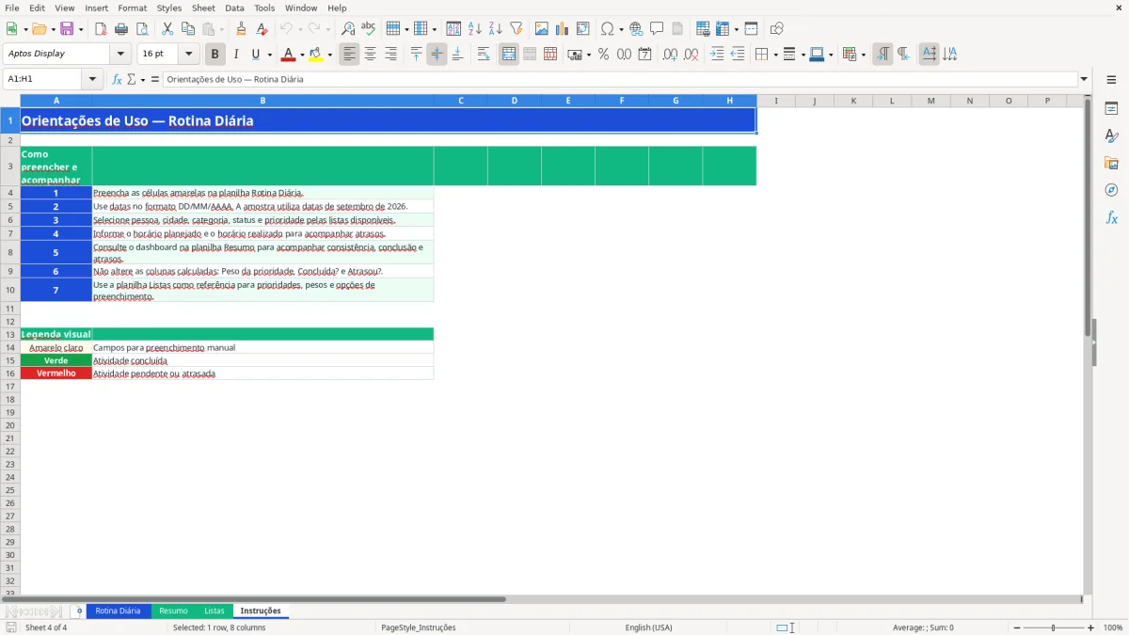Save the document with the Save icon
The width and height of the screenshot is (1129, 635).
[x=67, y=29]
